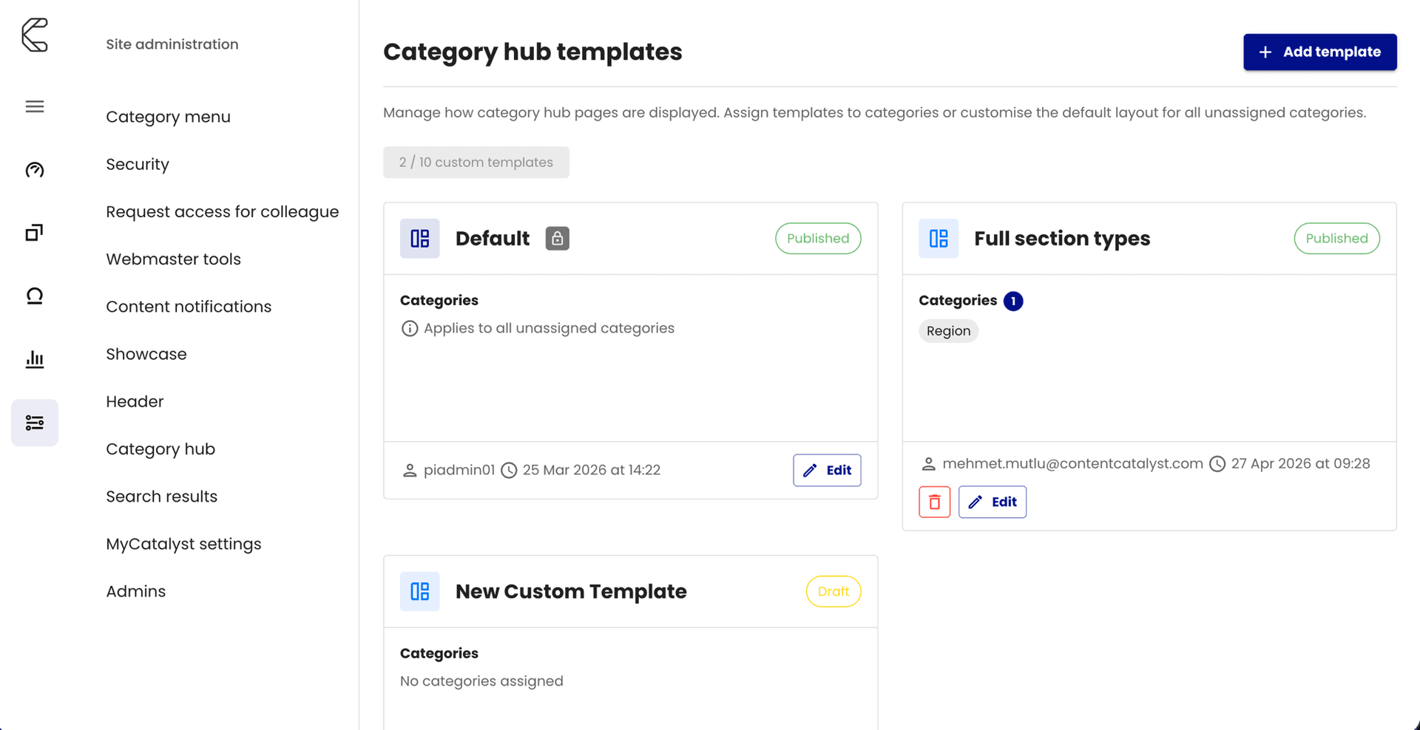Delete the Full section types template
The image size is (1420, 730).
(935, 502)
